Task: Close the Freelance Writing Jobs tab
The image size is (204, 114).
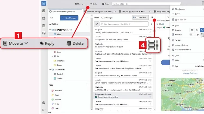Action: (115, 12)
